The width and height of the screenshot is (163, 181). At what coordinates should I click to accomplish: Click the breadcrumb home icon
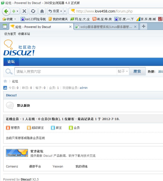(x=5, y=81)
